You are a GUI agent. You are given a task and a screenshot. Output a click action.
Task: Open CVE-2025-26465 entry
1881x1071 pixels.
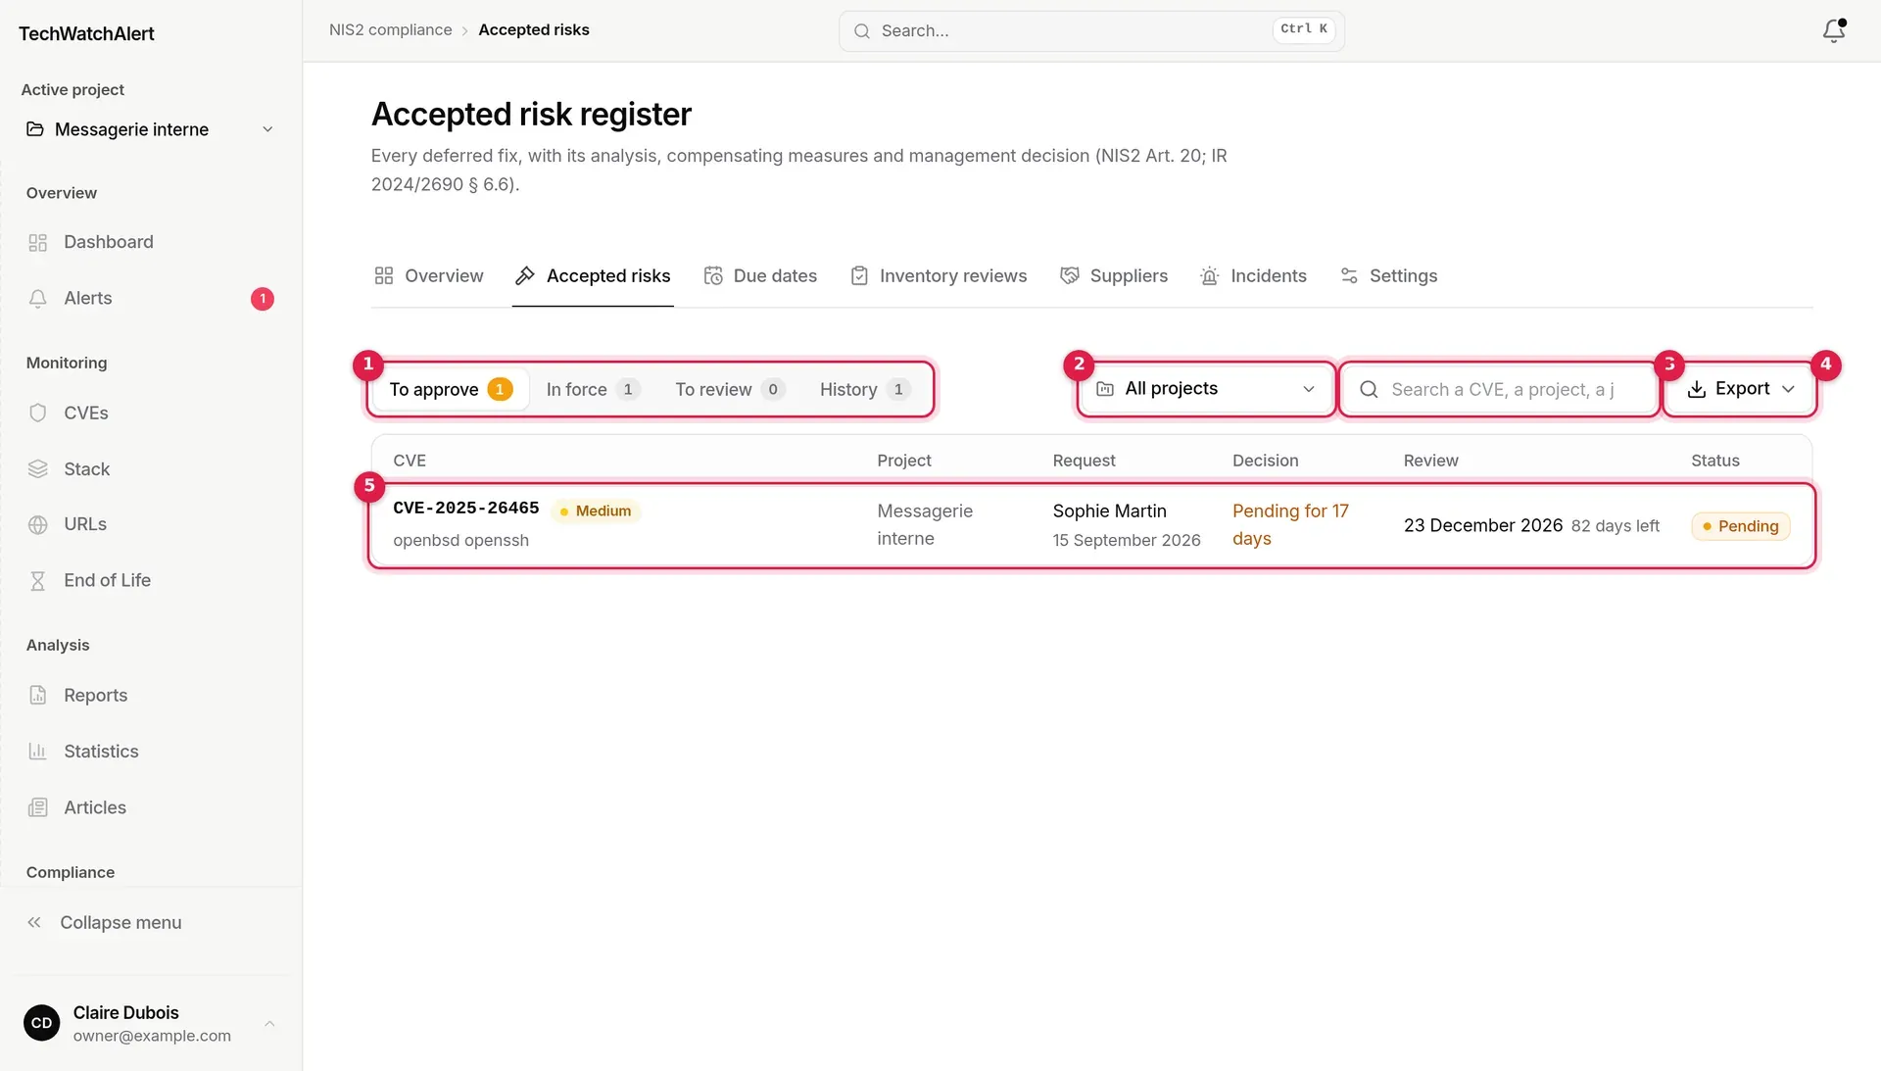coord(465,508)
